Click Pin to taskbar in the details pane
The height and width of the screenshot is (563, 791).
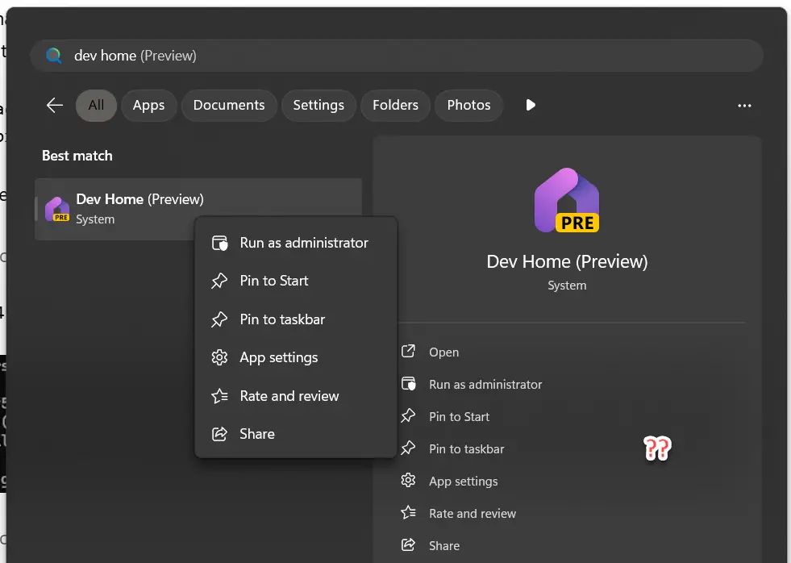click(467, 449)
